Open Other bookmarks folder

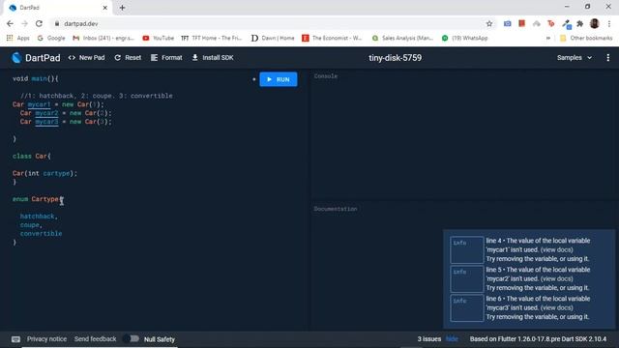(x=586, y=38)
